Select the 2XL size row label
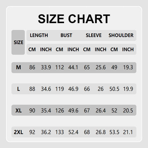The width and height of the screenshot is (148, 148). pos(18,132)
